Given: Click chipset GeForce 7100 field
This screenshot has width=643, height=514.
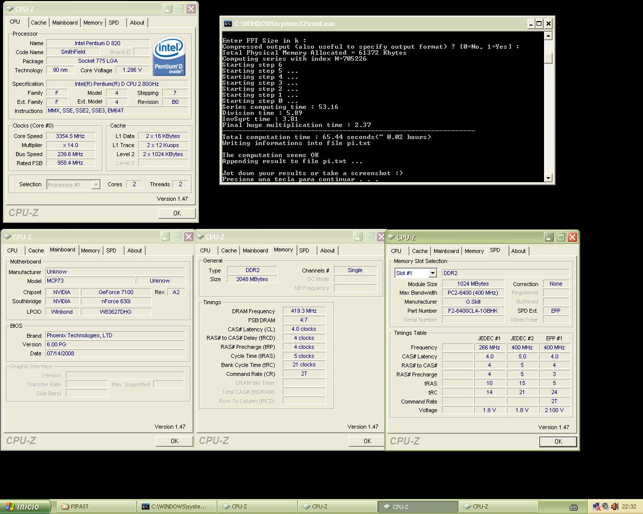Looking at the screenshot, I should [116, 292].
